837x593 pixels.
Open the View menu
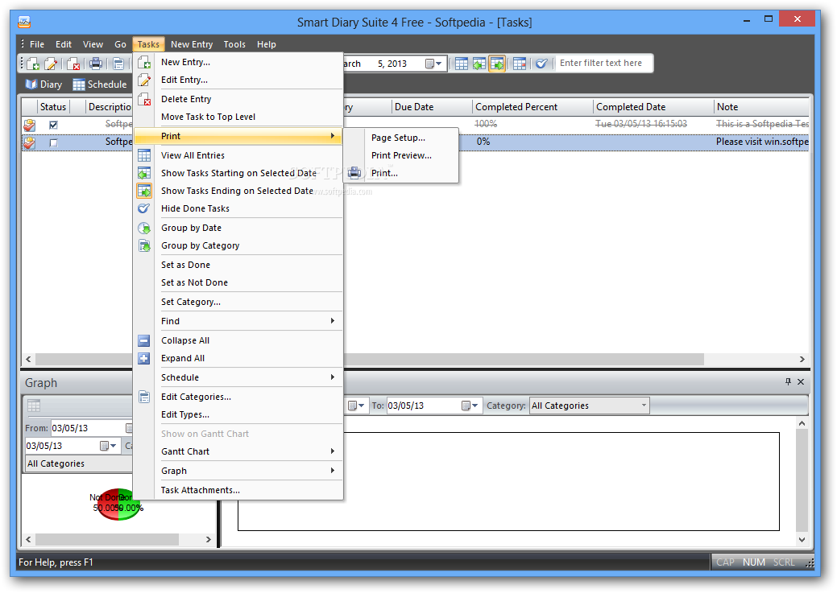click(x=93, y=44)
